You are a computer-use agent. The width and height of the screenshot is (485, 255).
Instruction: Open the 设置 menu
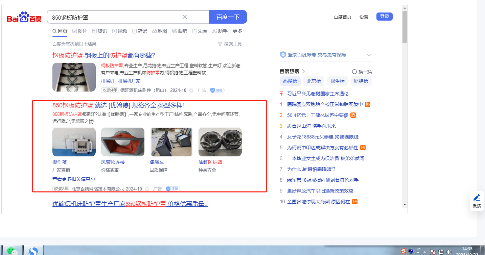click(364, 17)
